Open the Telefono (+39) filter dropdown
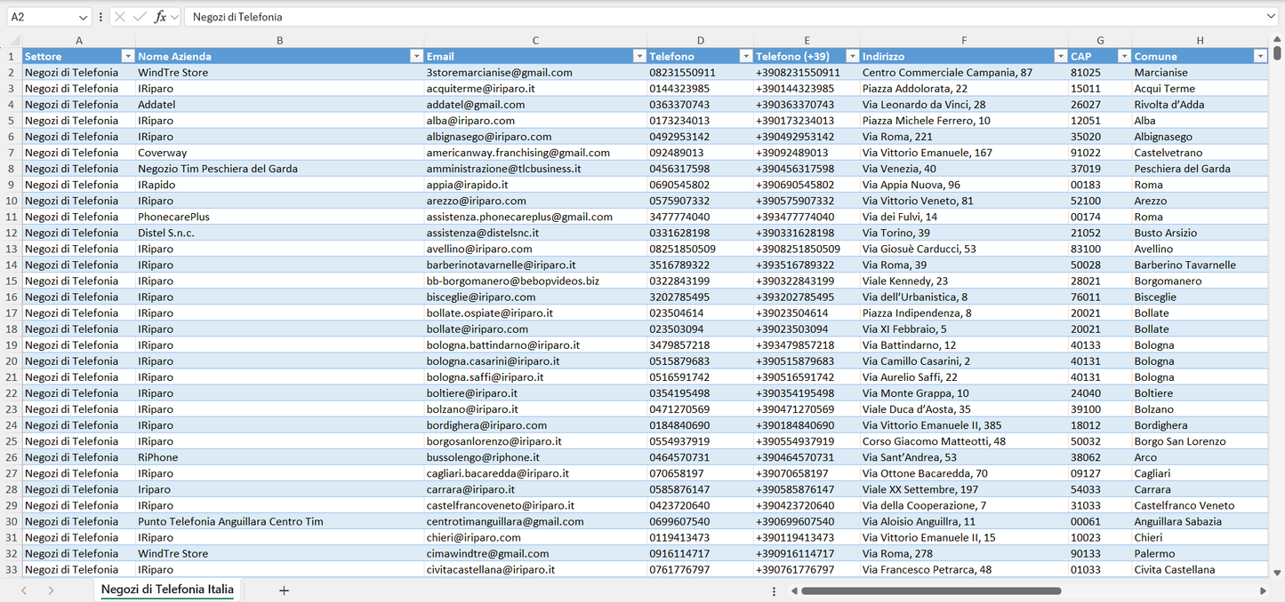Image resolution: width=1285 pixels, height=602 pixels. coord(852,56)
